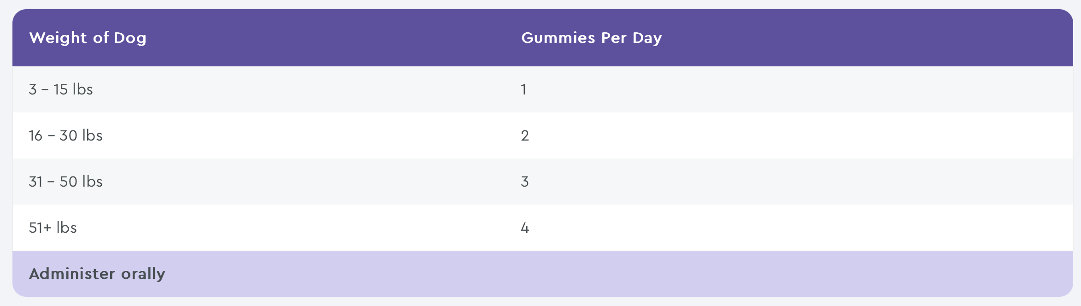1081x306 pixels.
Task: Select the "51+ lbs" weight cell
Action: point(53,228)
